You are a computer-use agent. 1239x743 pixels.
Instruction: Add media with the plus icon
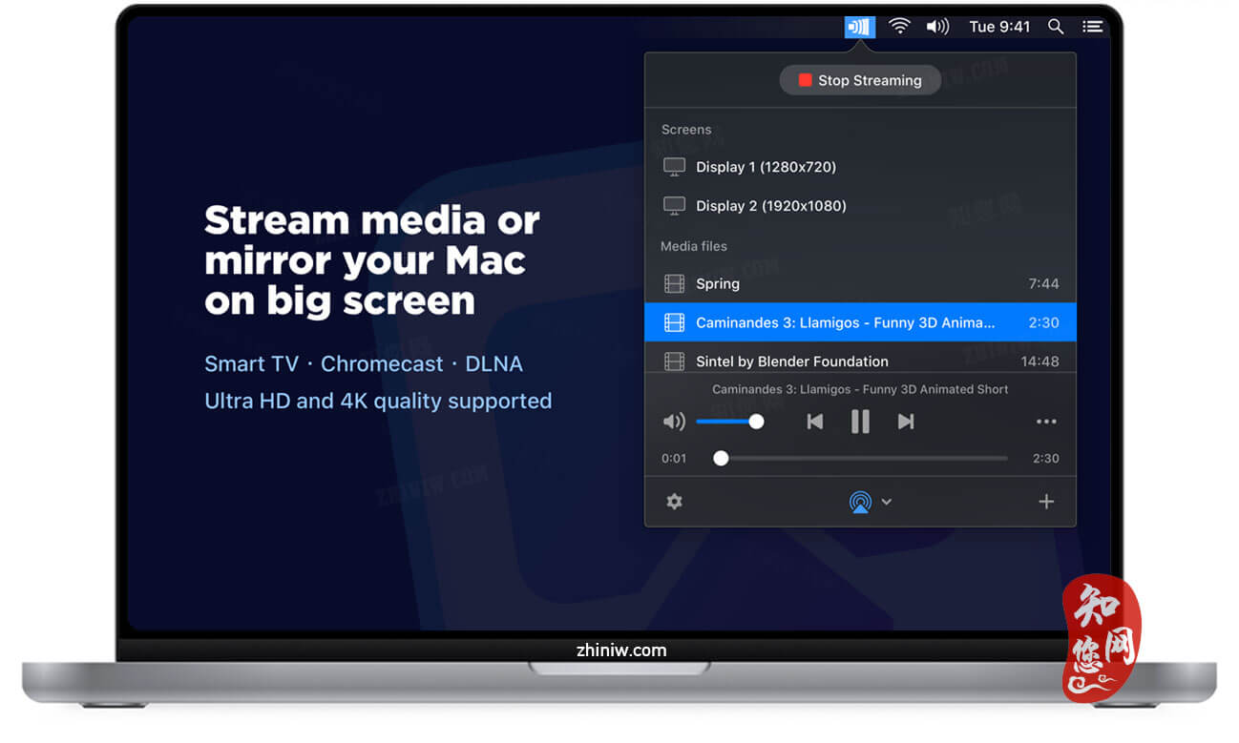click(x=1046, y=502)
